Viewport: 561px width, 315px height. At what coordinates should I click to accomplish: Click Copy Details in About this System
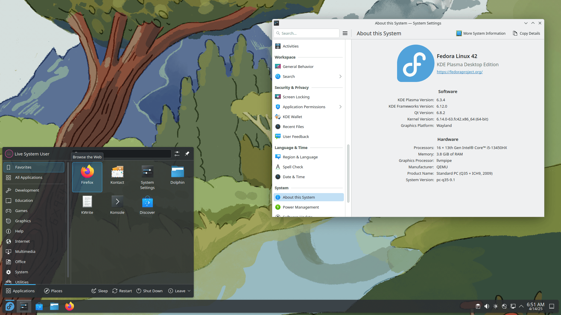(x=526, y=33)
